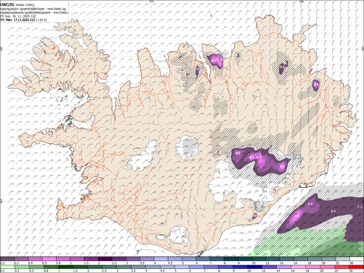Viewport: 364px width, 273px height.
Task: Pick the 1.5 swatch in the upper legend row
Action: [x=91, y=259]
